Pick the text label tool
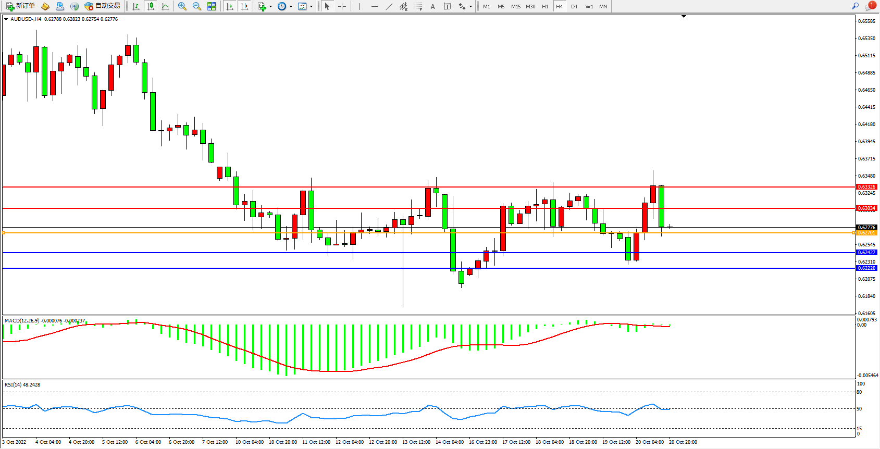Image resolution: width=880 pixels, height=449 pixels. [x=447, y=6]
